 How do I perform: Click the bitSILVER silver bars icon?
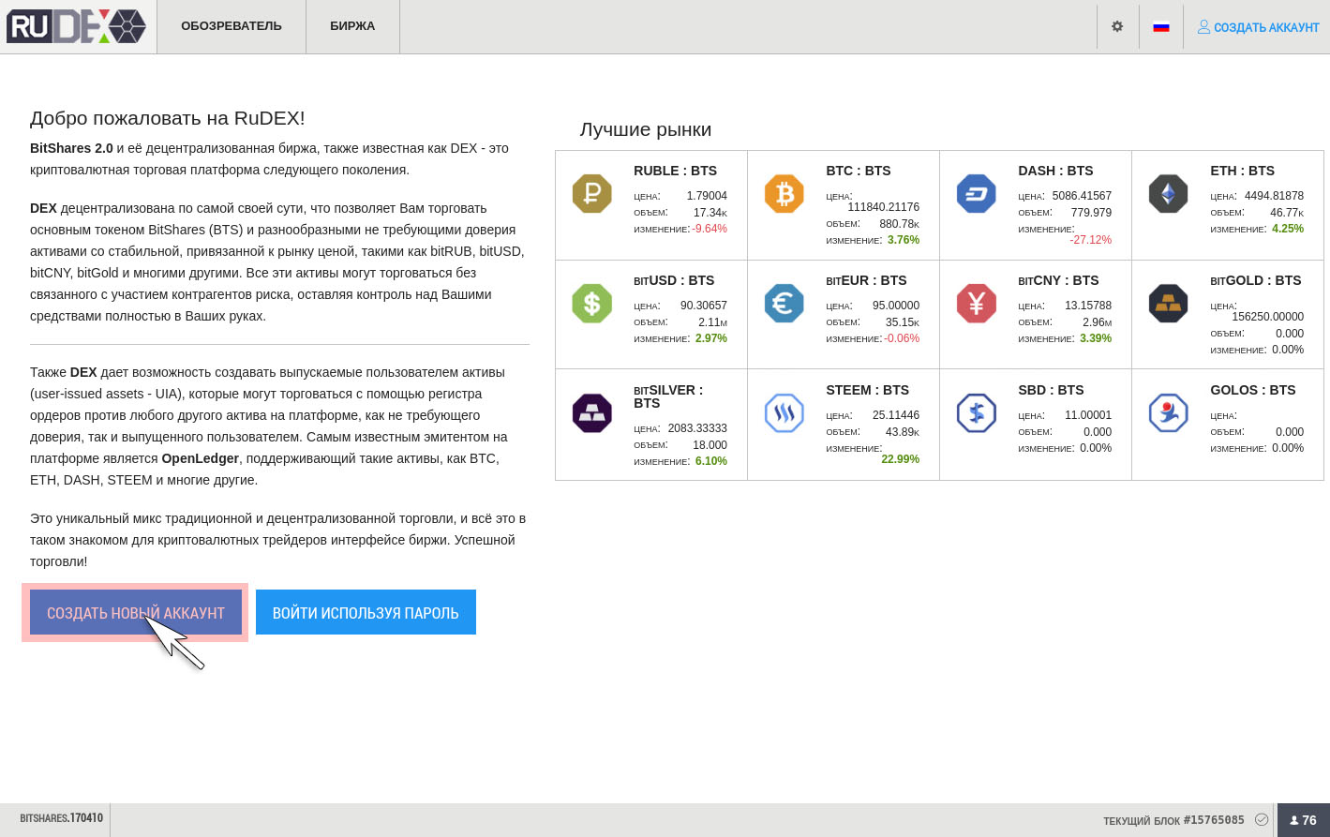[591, 413]
